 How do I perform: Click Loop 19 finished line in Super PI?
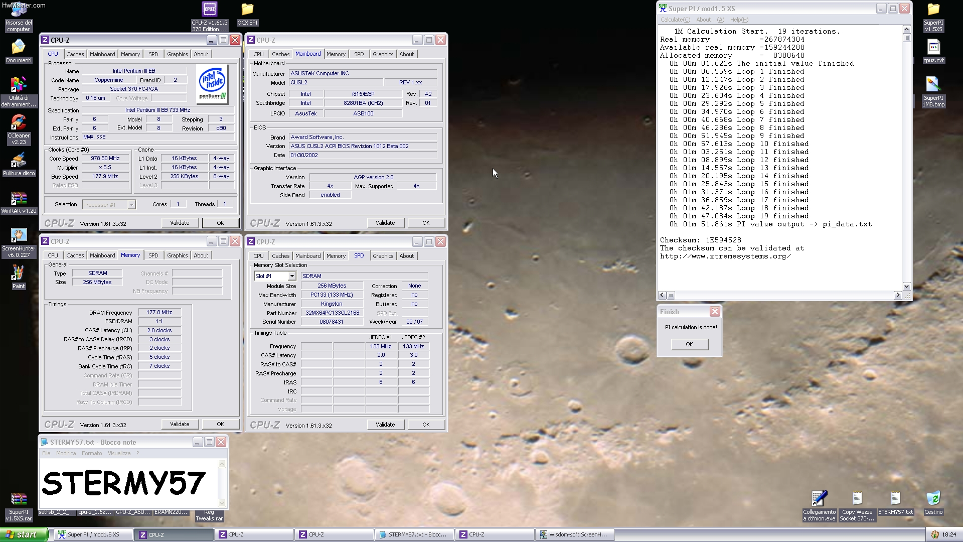pos(739,216)
